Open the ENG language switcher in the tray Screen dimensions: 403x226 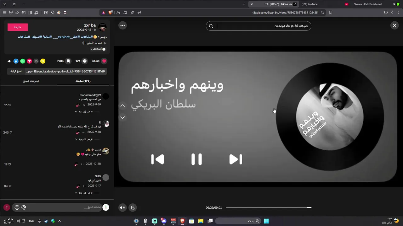(31, 221)
